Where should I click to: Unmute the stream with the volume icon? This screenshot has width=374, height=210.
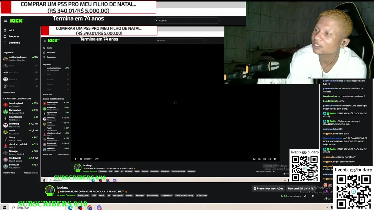click(81, 159)
